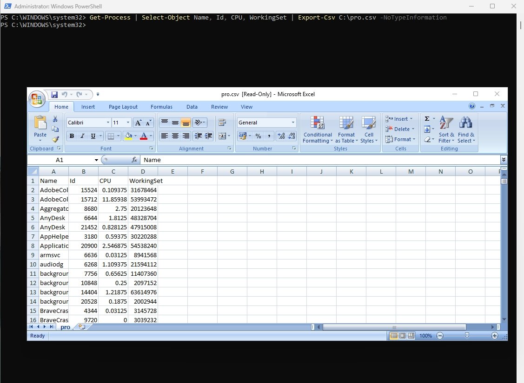
Task: Click the Paste clipboard icon
Action: click(40, 123)
